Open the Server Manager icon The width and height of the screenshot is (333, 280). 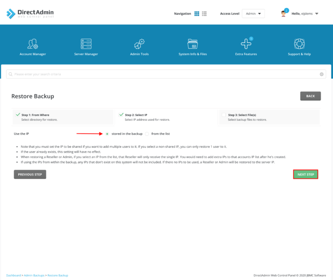pos(86,44)
